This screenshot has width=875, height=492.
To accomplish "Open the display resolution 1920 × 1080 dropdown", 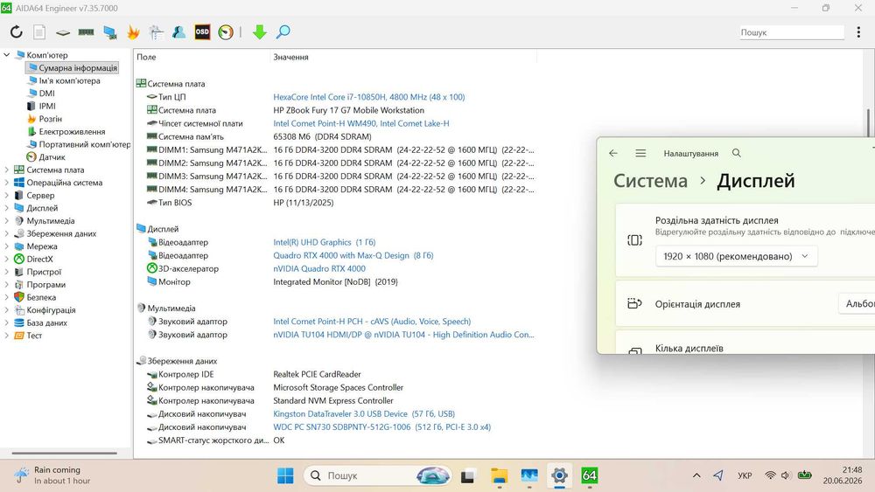I will 737,256.
